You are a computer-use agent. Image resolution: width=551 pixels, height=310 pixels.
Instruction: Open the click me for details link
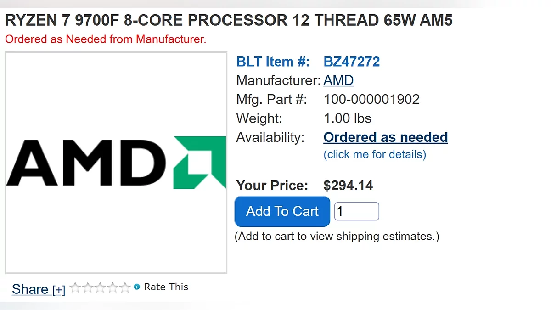[375, 154]
